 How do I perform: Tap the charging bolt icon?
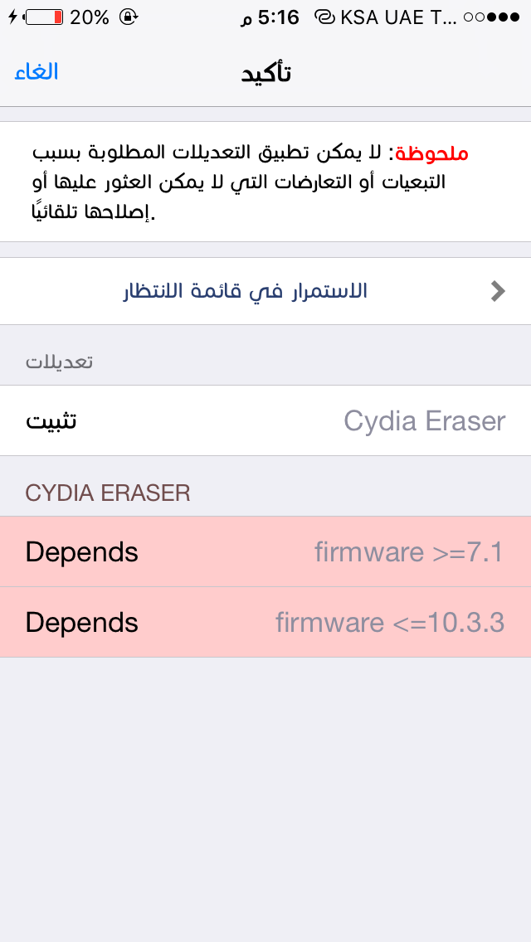point(12,17)
